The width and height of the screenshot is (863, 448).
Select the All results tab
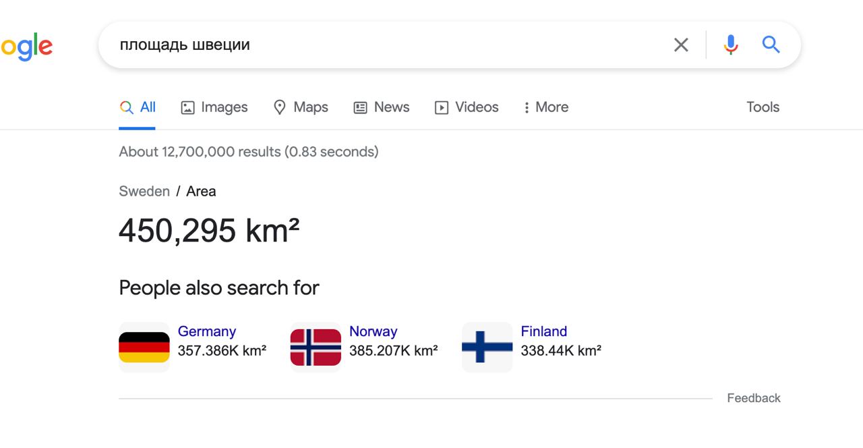(x=138, y=107)
